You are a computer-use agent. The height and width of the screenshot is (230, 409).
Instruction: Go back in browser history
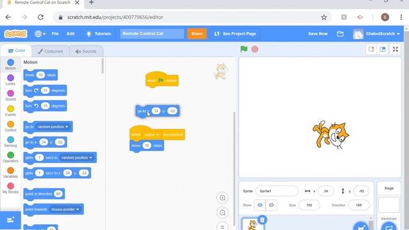click(x=8, y=17)
